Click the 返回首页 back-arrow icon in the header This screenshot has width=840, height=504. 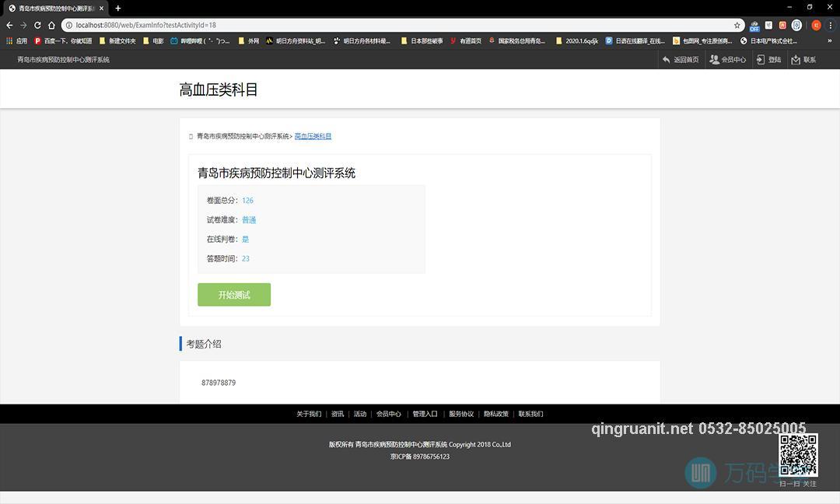(x=667, y=59)
